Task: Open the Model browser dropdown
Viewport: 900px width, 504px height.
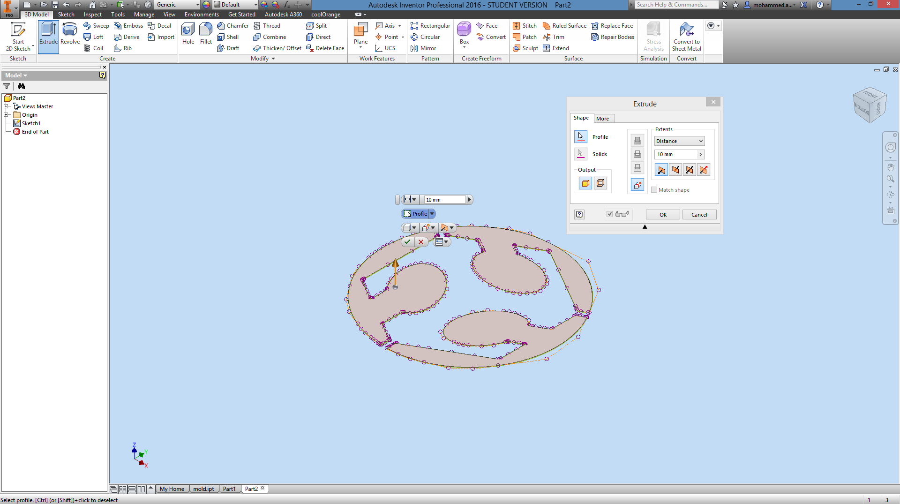Action: (x=16, y=75)
